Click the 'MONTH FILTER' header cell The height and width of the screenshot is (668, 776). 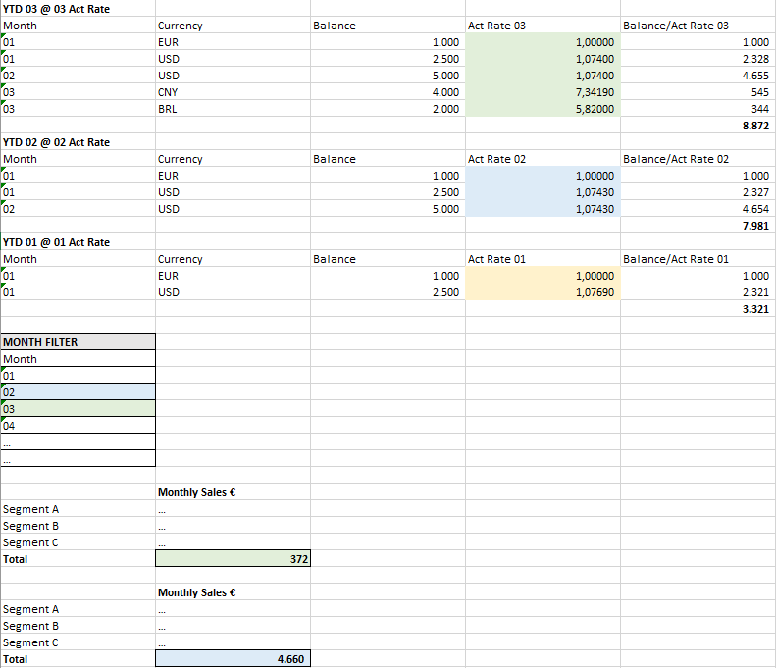point(78,342)
